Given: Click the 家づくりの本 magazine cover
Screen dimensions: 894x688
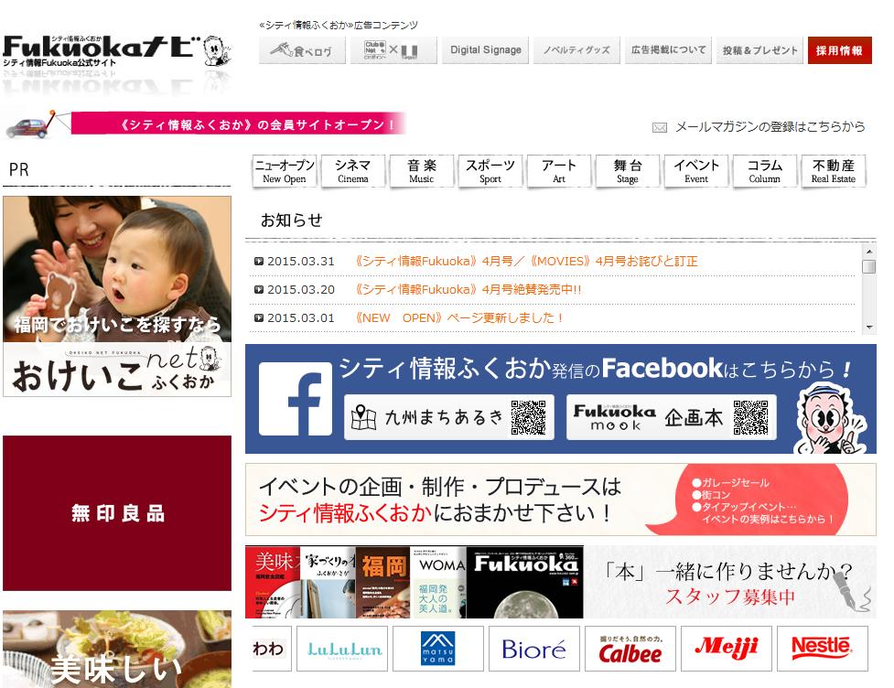Looking at the screenshot, I should coord(328,582).
